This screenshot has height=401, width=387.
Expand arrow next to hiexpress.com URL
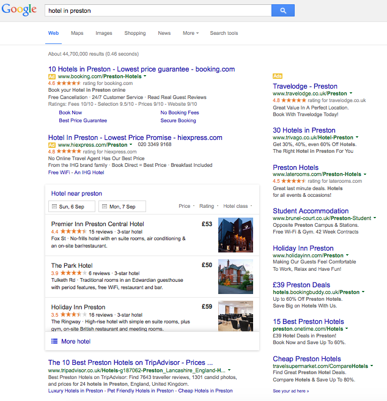click(131, 144)
